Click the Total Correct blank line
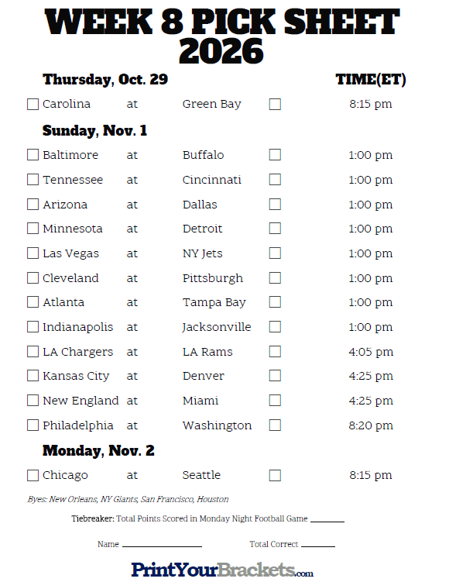 pyautogui.click(x=318, y=545)
